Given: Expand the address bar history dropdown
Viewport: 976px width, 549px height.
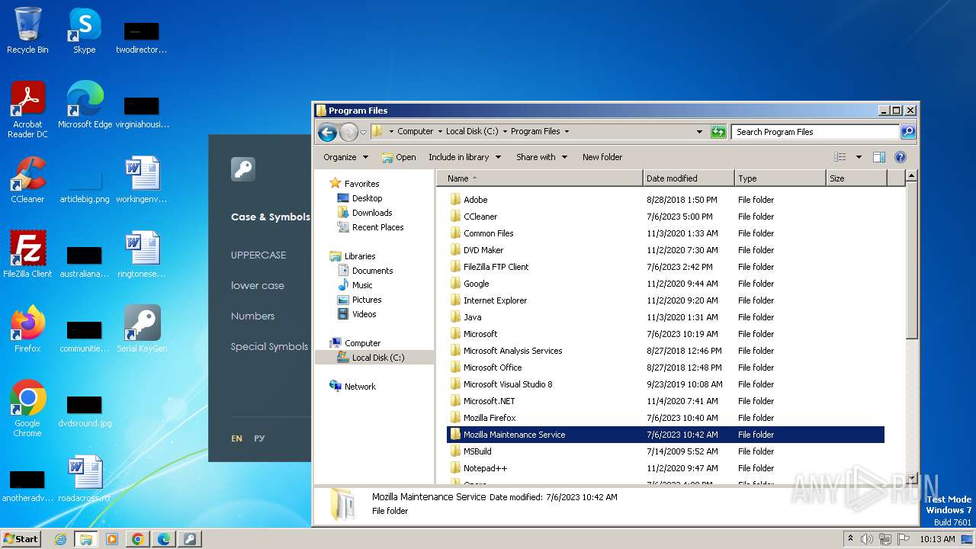Looking at the screenshot, I should [x=699, y=132].
